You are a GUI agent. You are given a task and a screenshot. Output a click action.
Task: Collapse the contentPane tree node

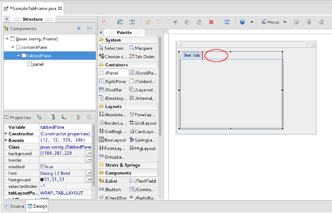13,47
